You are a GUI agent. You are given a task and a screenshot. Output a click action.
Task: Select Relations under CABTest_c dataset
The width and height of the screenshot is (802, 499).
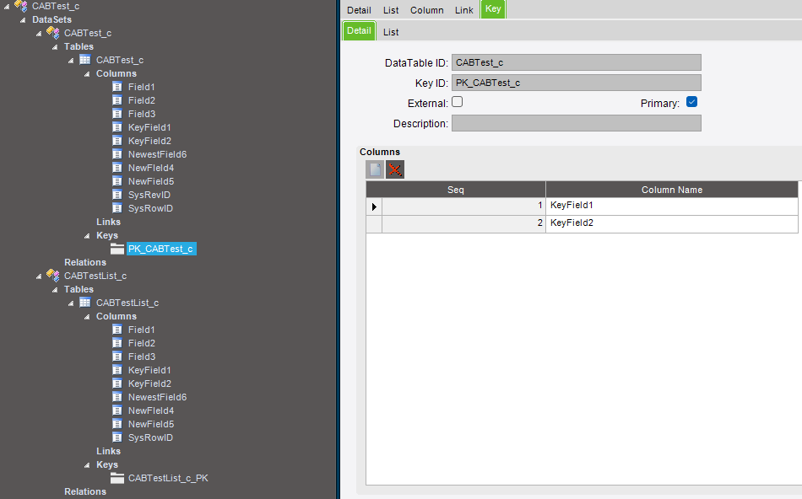coord(85,262)
